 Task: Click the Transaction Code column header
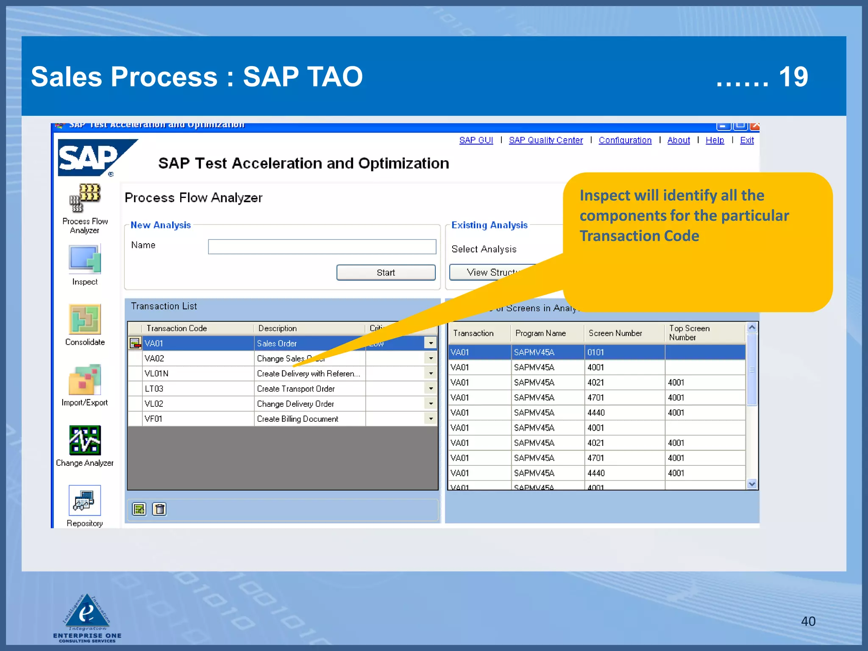pyautogui.click(x=198, y=328)
